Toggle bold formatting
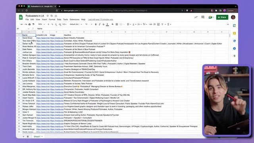 96,24
